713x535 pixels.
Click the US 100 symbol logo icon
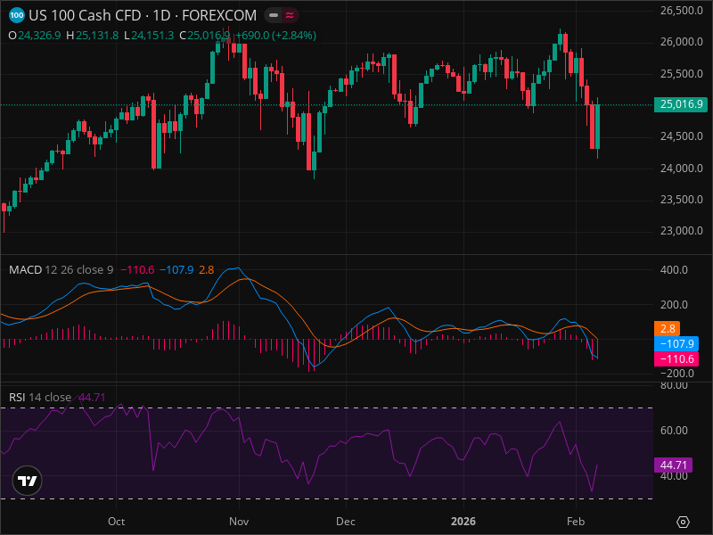[x=17, y=15]
